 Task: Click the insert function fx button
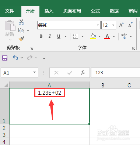click(83, 73)
